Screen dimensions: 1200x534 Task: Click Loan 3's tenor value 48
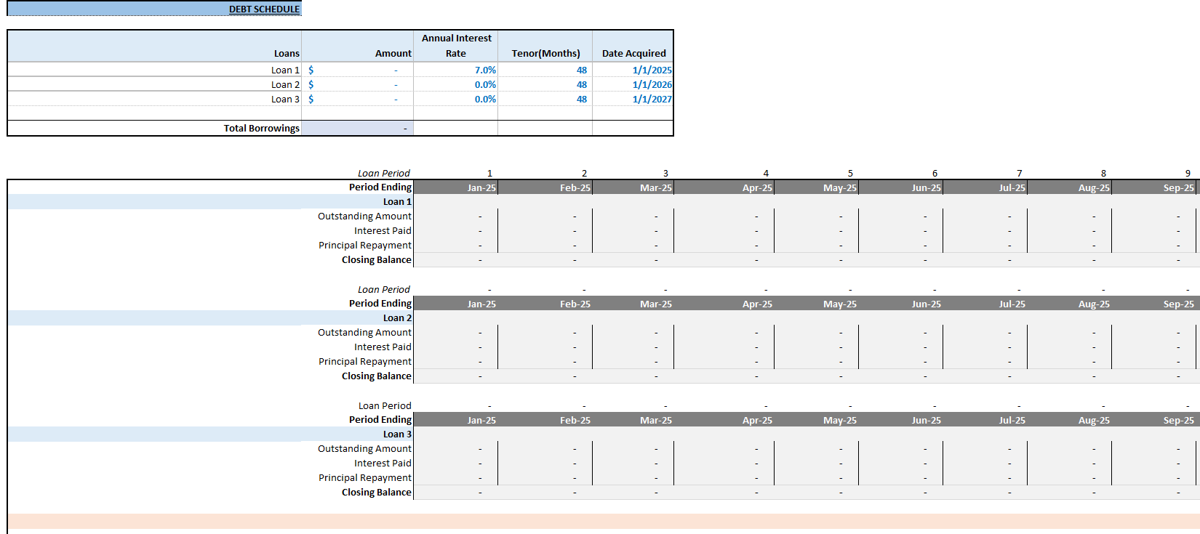[545, 99]
